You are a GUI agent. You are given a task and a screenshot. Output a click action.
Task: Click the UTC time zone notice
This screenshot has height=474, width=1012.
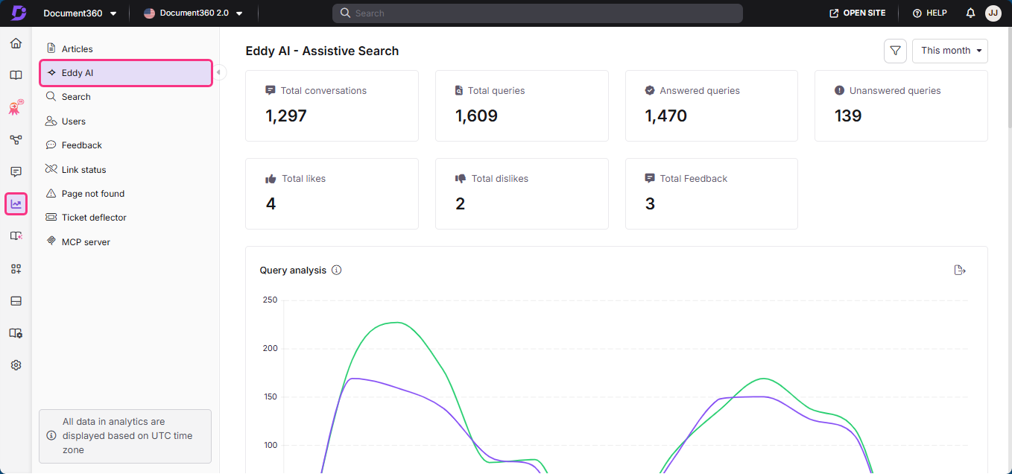coord(125,436)
